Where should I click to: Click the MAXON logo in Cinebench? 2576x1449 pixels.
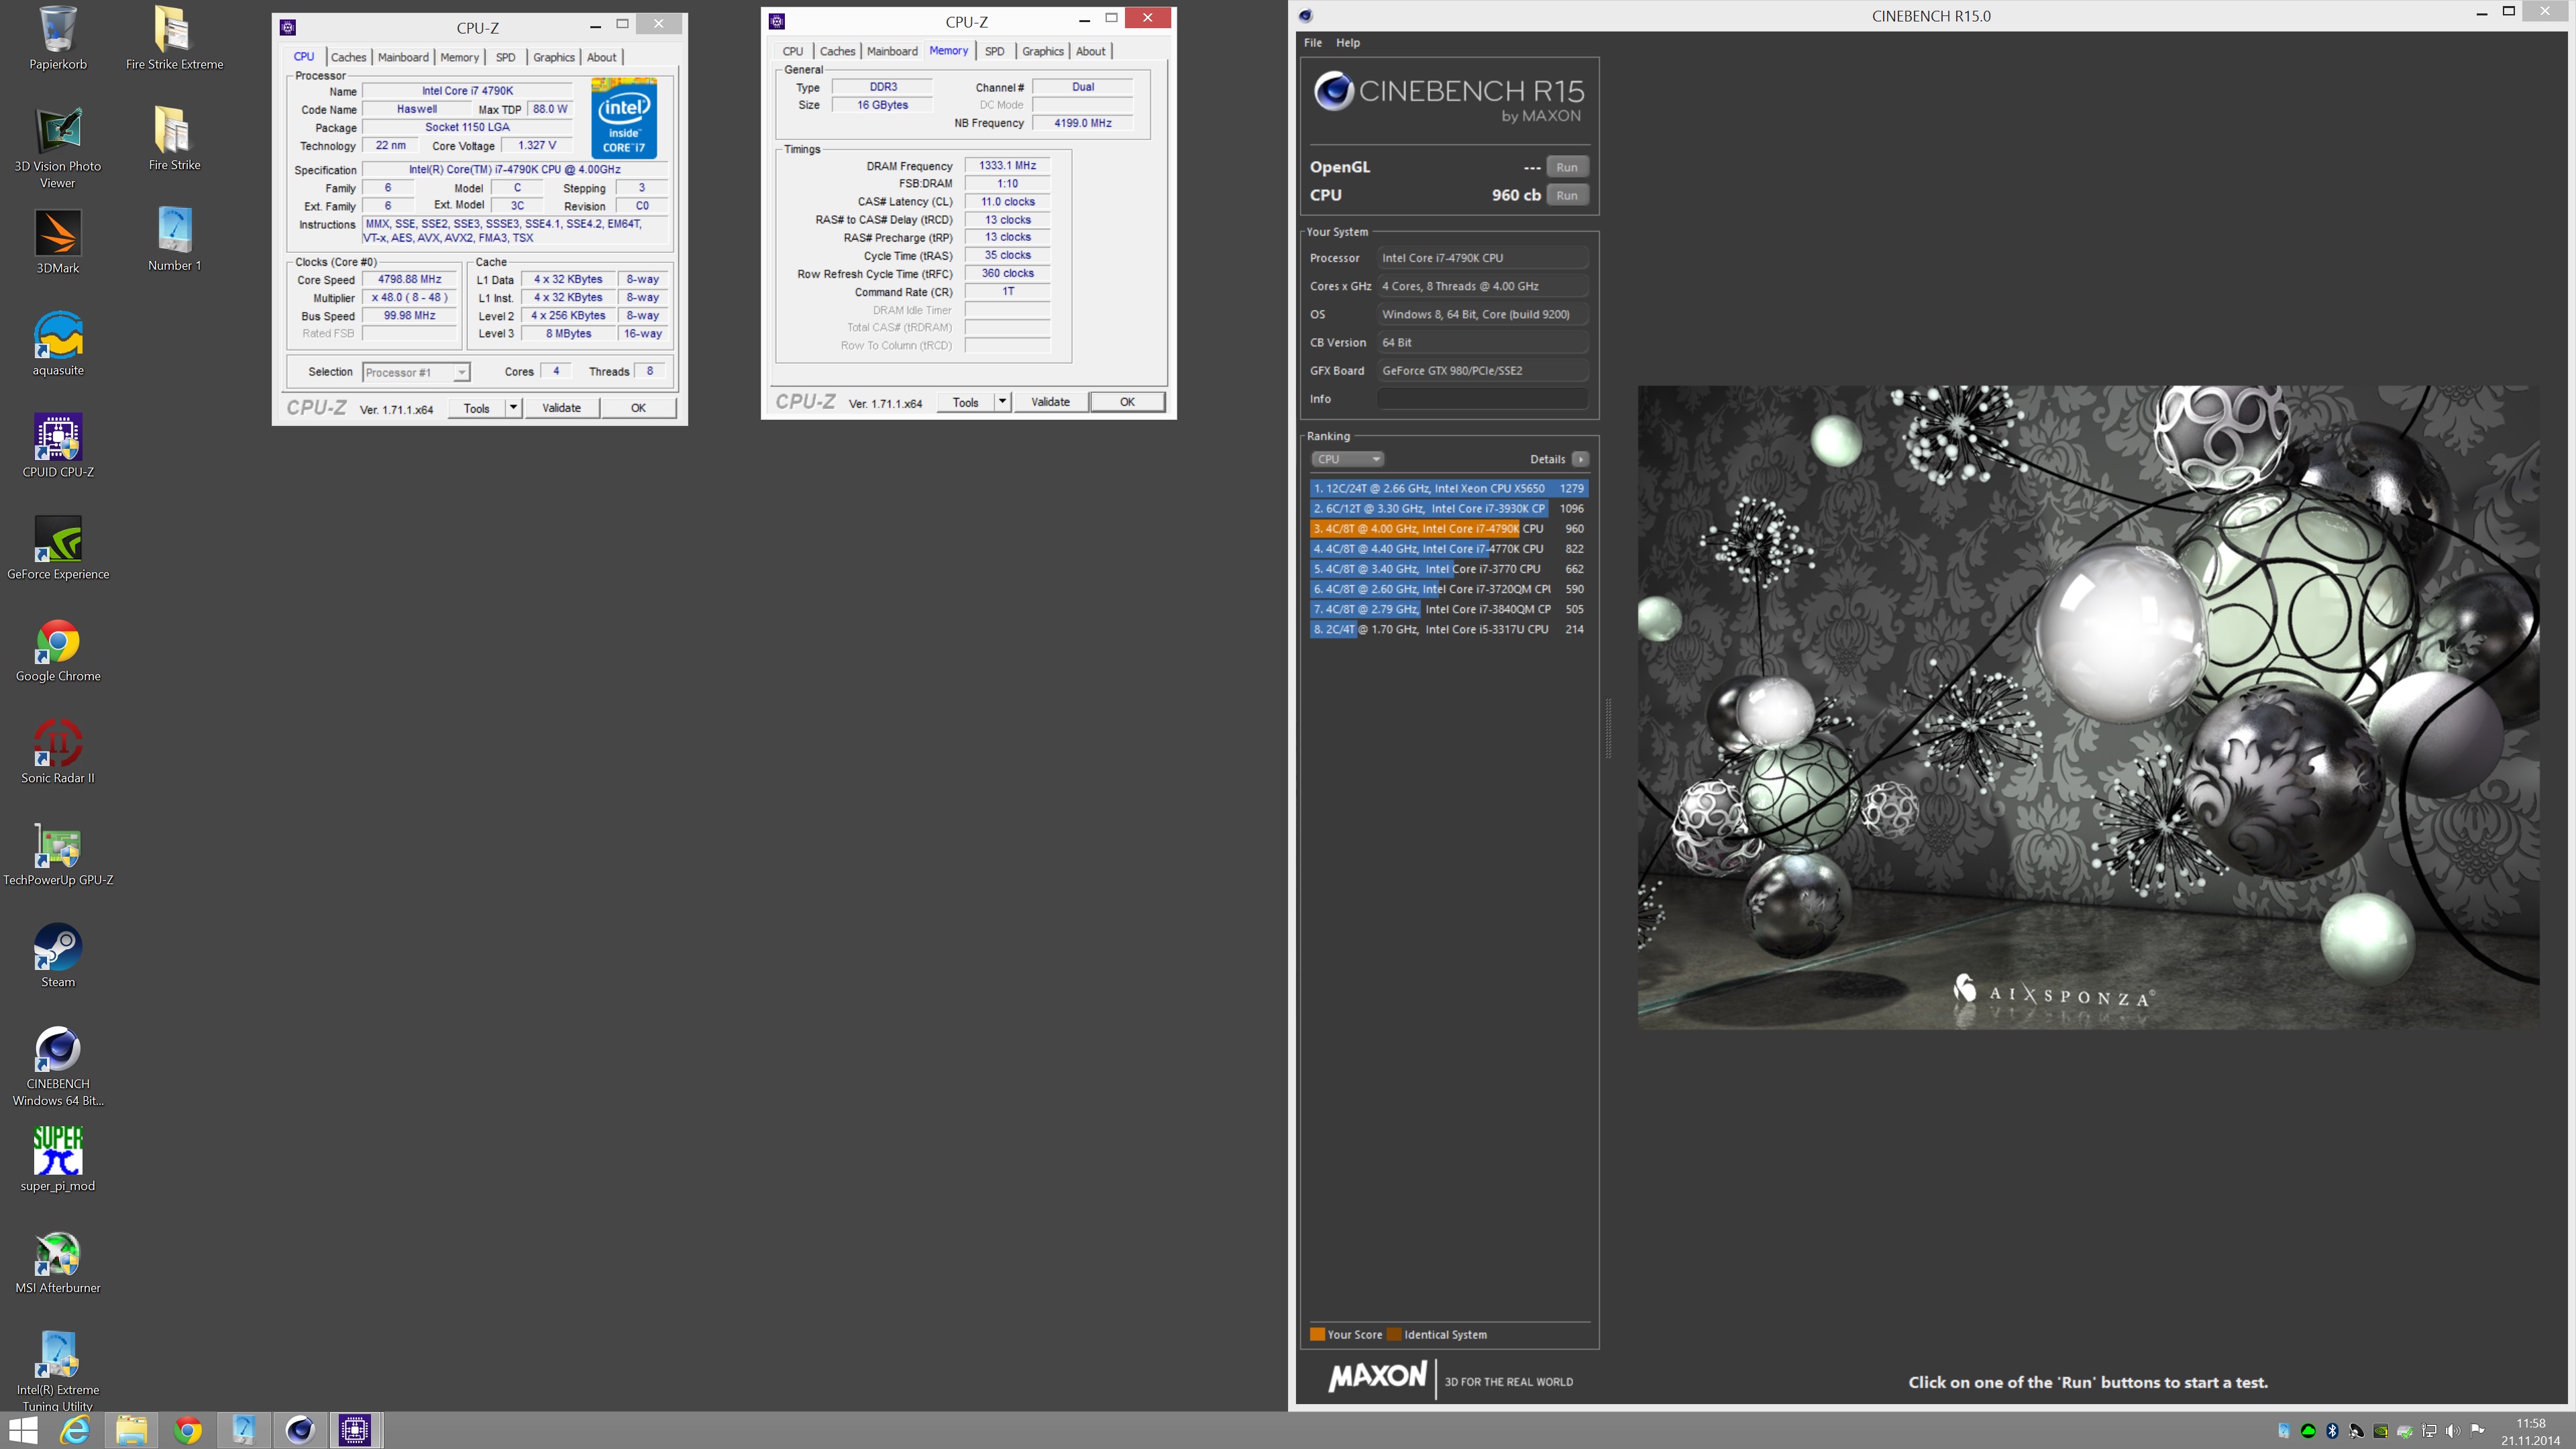(1377, 1377)
